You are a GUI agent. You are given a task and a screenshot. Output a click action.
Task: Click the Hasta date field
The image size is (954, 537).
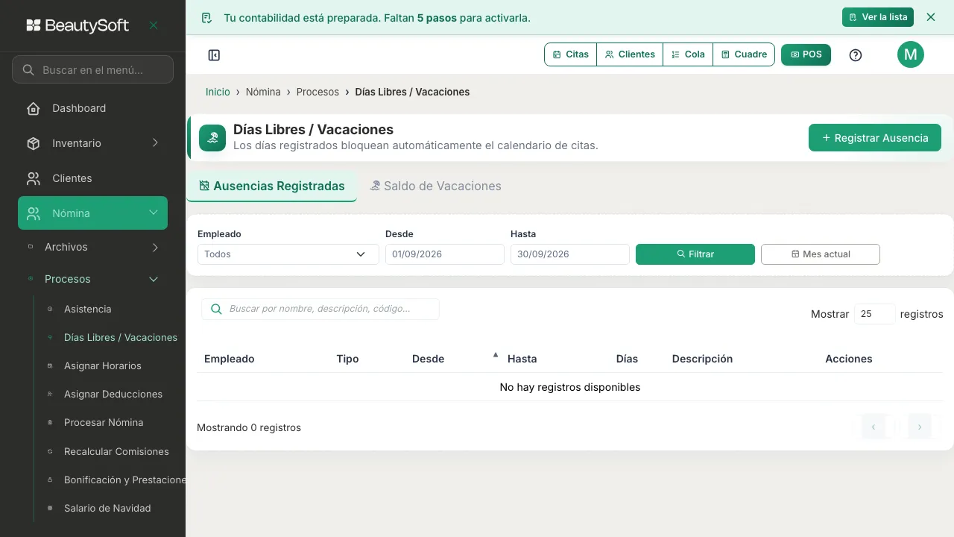tap(570, 254)
